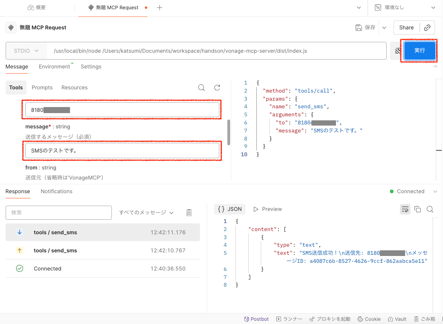Click プロキシを起動 start proxy
Viewport: 443px width, 324px height.
[330, 319]
